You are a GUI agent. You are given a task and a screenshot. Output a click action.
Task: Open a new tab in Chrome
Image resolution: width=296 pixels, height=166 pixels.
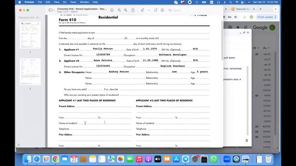click(x=260, y=9)
